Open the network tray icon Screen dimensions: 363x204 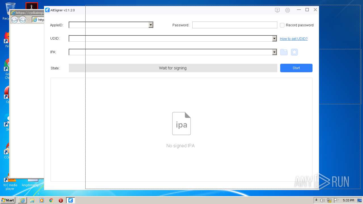[329, 200]
